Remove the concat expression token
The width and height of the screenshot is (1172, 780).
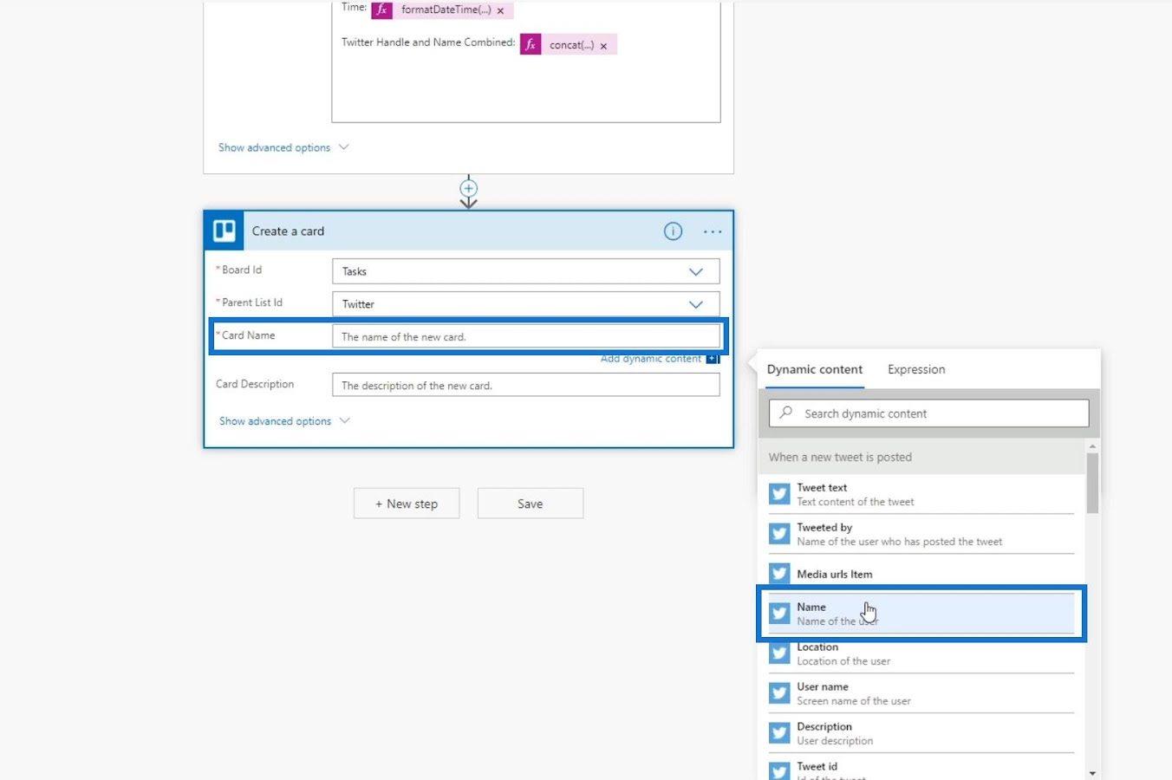[x=603, y=46]
